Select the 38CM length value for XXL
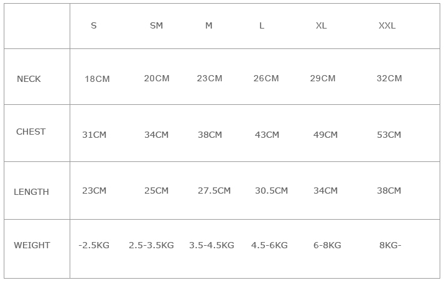This screenshot has height=283, width=444. [x=389, y=191]
